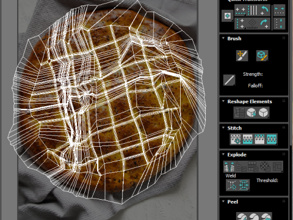The width and height of the screenshot is (293, 220).
Task: Click the Falloff: label in Brush
Action: 255,86
